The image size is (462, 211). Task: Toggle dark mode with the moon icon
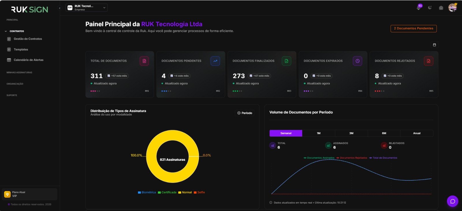click(x=430, y=8)
